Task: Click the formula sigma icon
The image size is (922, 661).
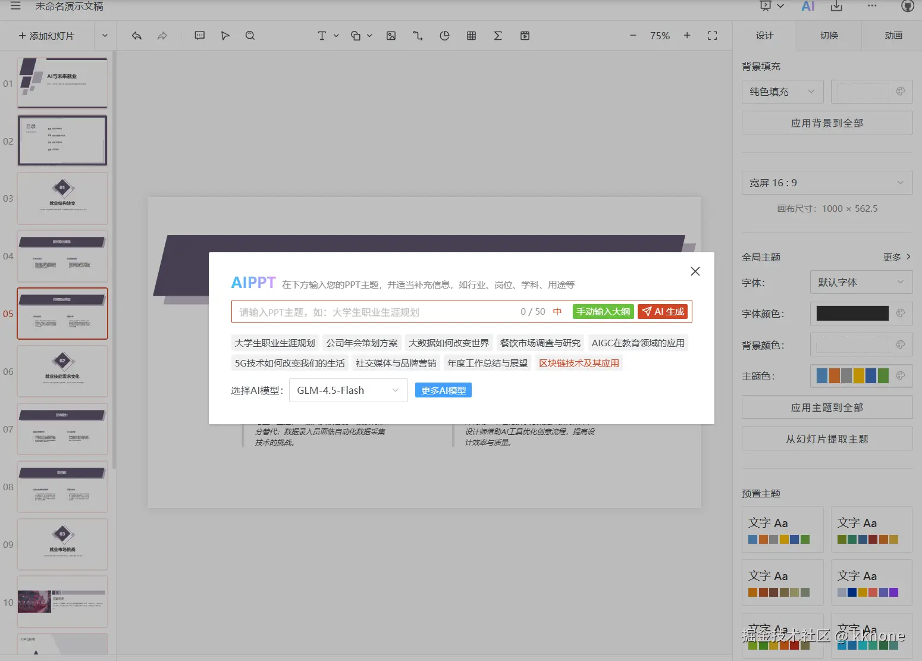Action: [x=498, y=36]
